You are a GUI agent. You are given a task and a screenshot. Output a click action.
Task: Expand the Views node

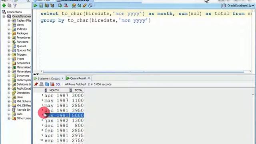pyautogui.click(x=9, y=25)
